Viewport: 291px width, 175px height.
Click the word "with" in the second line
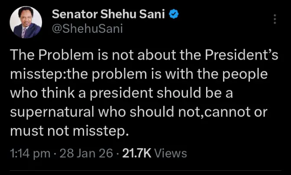(x=184, y=73)
